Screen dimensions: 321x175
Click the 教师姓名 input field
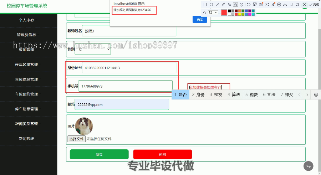pyautogui.click(x=129, y=31)
